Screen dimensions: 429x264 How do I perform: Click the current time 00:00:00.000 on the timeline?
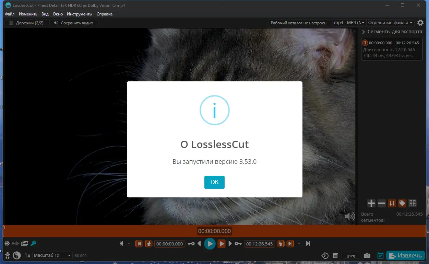click(x=214, y=231)
